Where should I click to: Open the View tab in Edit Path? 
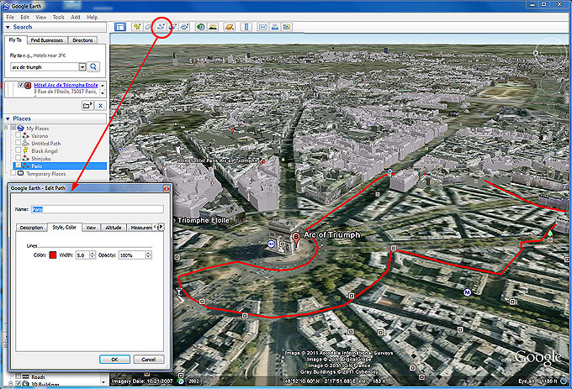click(x=91, y=228)
